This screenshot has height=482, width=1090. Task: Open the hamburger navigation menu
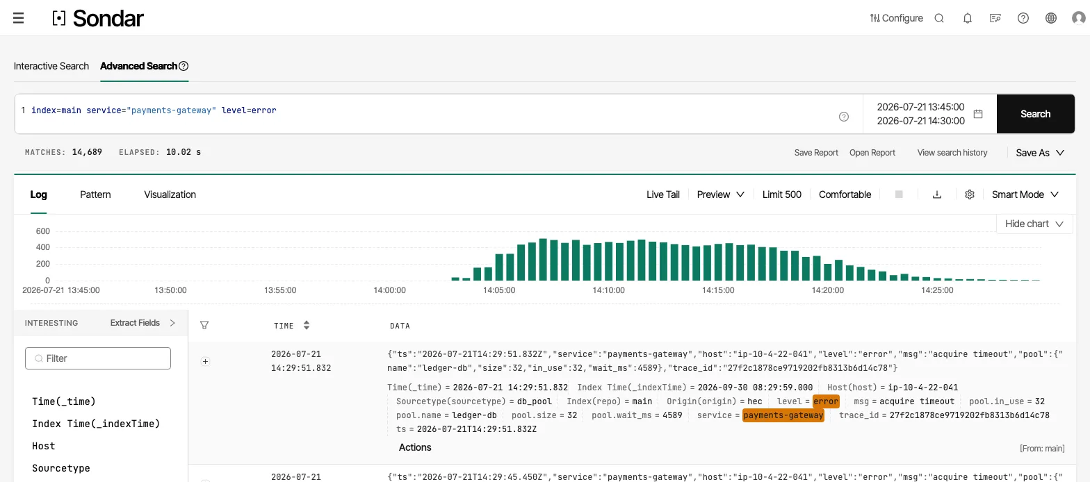pyautogui.click(x=19, y=18)
